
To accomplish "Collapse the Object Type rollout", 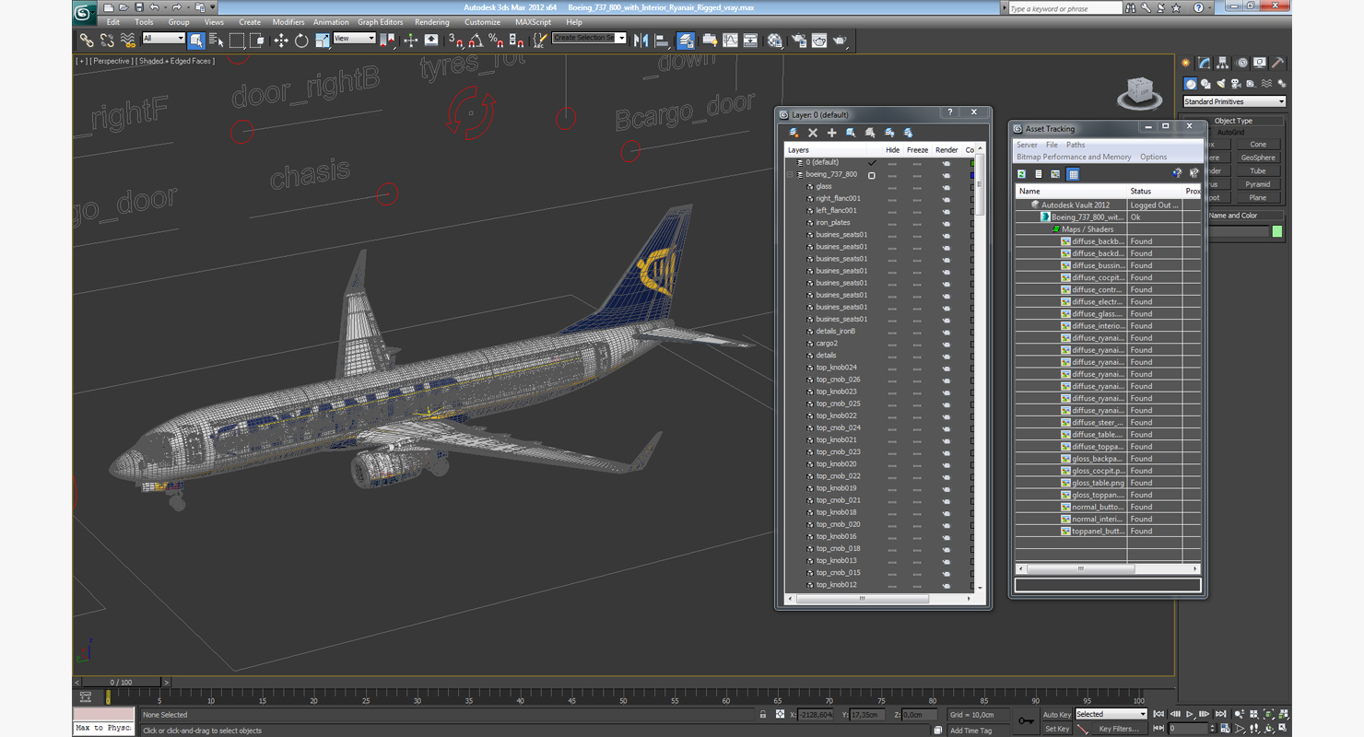I will (x=1233, y=121).
